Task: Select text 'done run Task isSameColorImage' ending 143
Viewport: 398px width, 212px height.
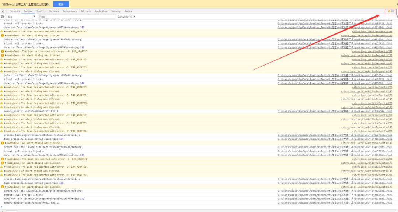Action: [x=44, y=155]
